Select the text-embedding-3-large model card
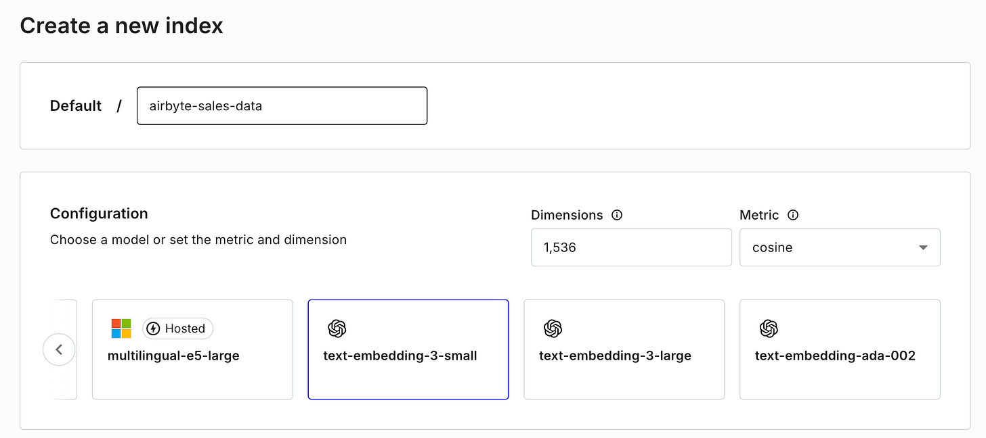This screenshot has width=986, height=438. pos(624,349)
